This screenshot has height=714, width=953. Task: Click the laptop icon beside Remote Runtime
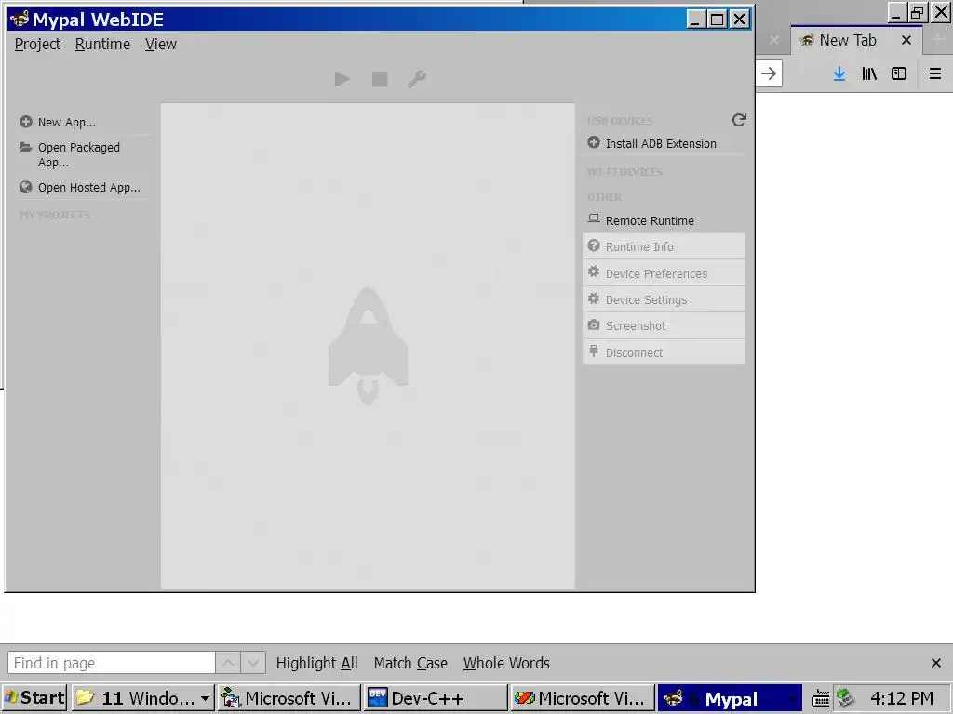tap(594, 218)
